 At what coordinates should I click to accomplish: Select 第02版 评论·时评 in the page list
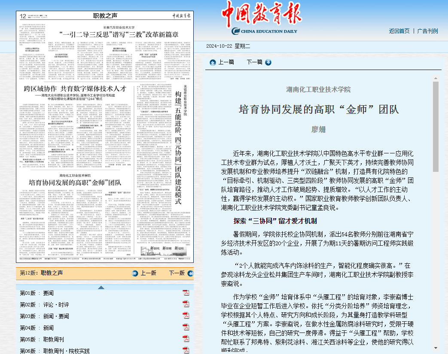(x=44, y=305)
